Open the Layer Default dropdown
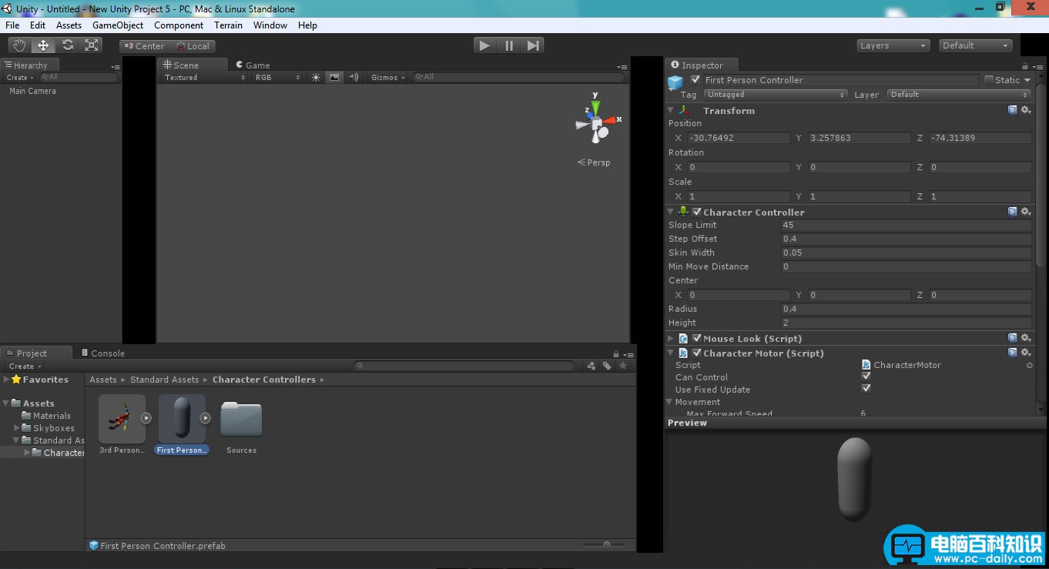Viewport: 1049px width, 569px height. (958, 94)
